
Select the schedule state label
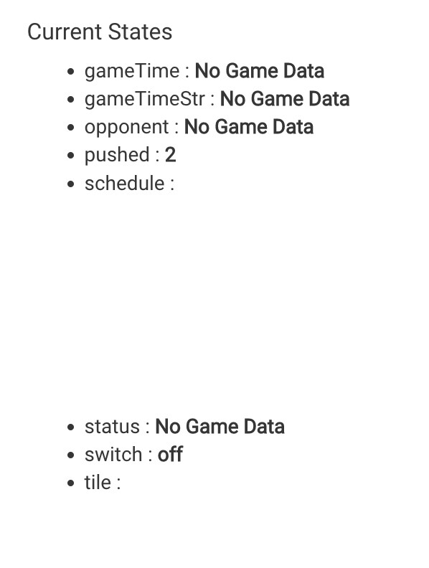click(x=125, y=184)
